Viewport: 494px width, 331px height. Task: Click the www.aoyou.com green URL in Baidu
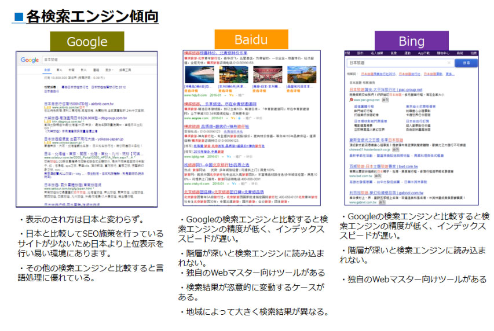pyautogui.click(x=196, y=118)
